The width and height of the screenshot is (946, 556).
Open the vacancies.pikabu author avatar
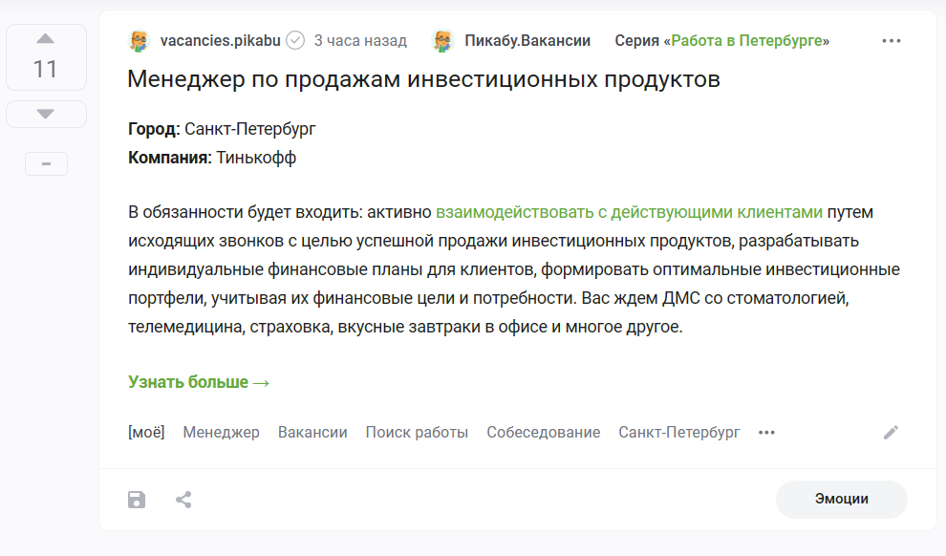[140, 41]
